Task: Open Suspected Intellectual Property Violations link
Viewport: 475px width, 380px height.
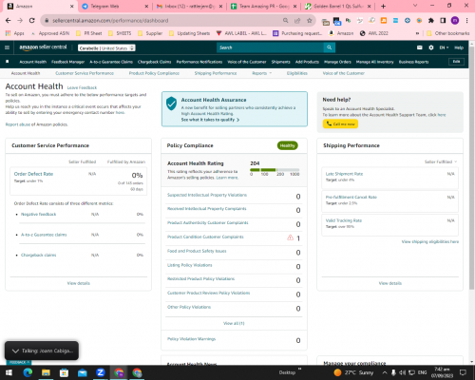Action: coord(207,195)
